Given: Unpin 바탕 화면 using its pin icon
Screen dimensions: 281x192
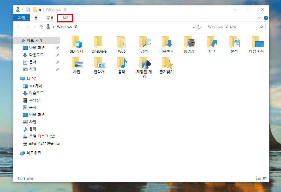Looking at the screenshot, I should (57, 48).
